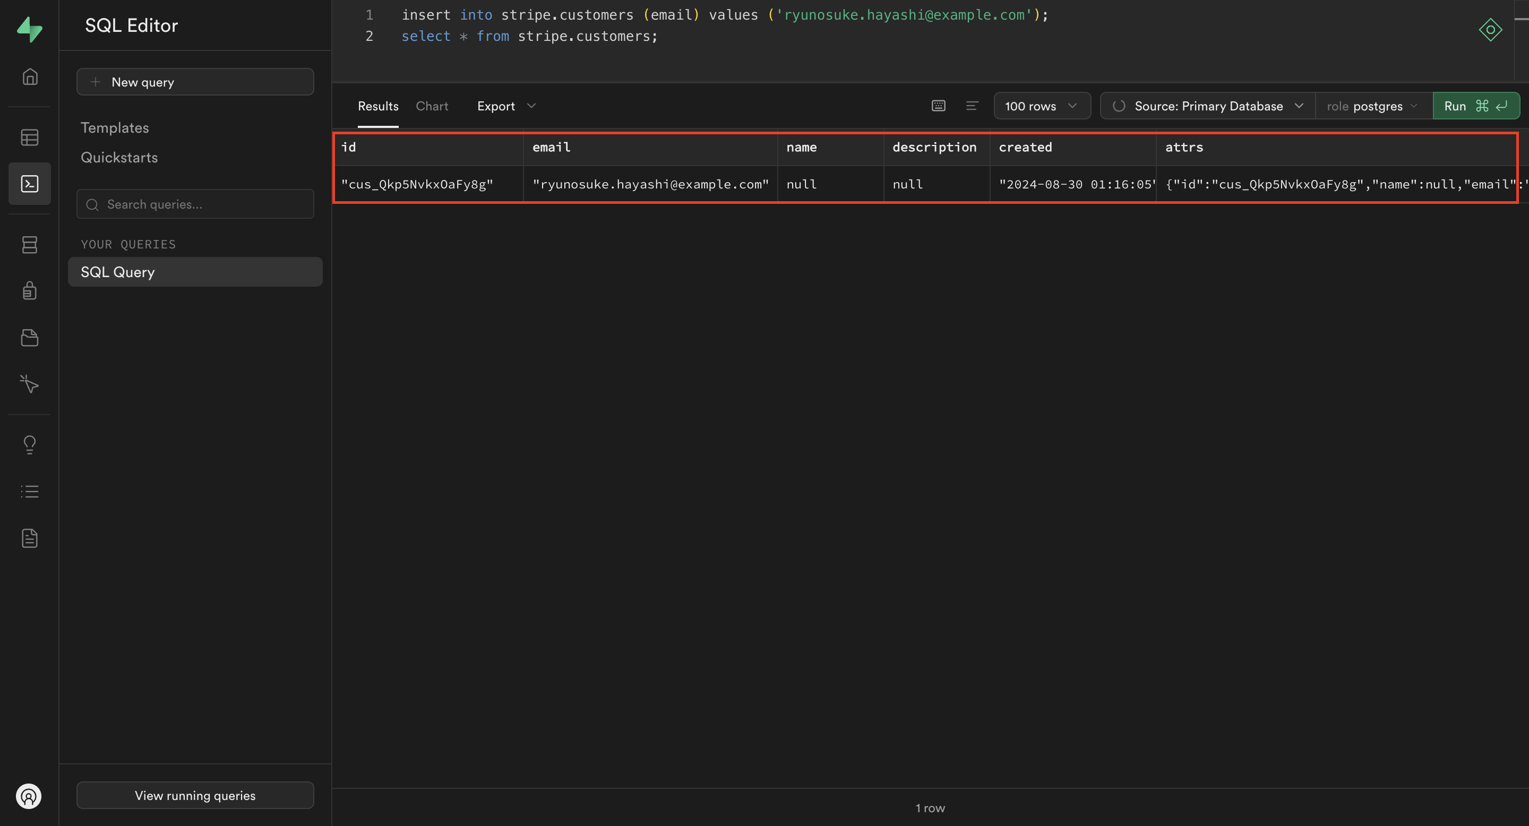Switch to the Chart tab
The width and height of the screenshot is (1529, 826).
[x=432, y=105]
